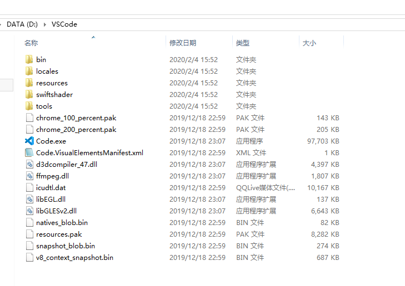Click the ffmpeg.dll file icon

click(29, 176)
